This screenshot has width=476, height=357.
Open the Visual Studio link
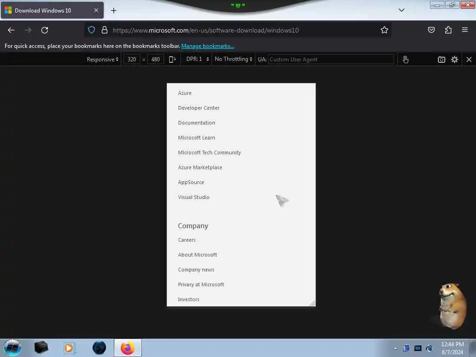194,197
